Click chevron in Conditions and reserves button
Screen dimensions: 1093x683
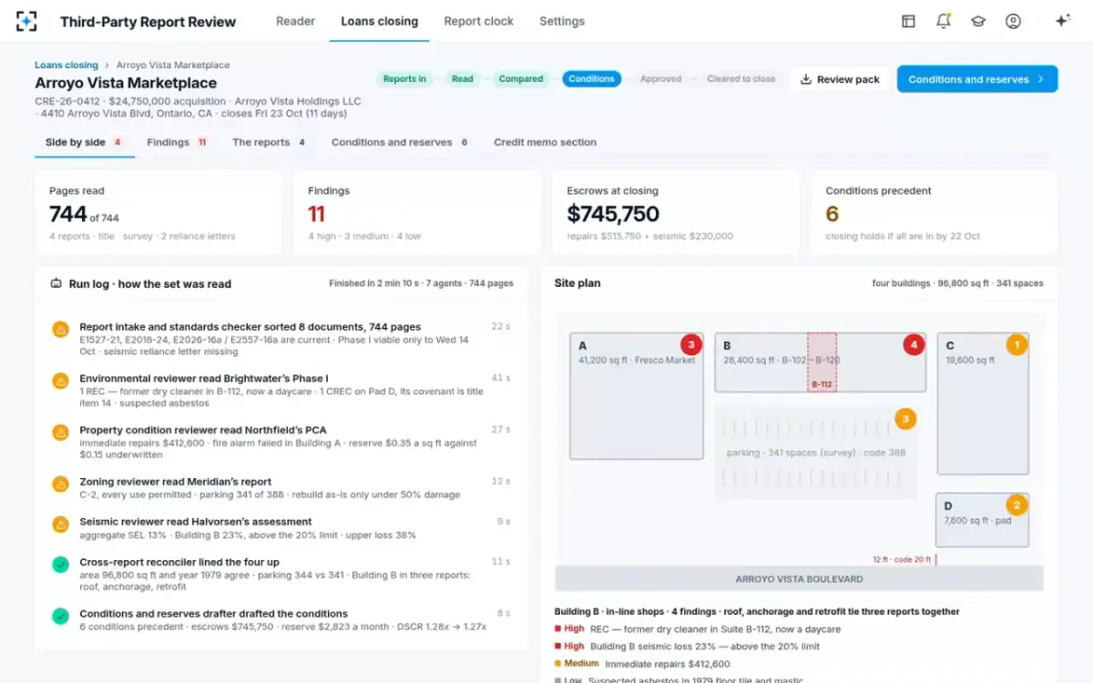click(1041, 79)
